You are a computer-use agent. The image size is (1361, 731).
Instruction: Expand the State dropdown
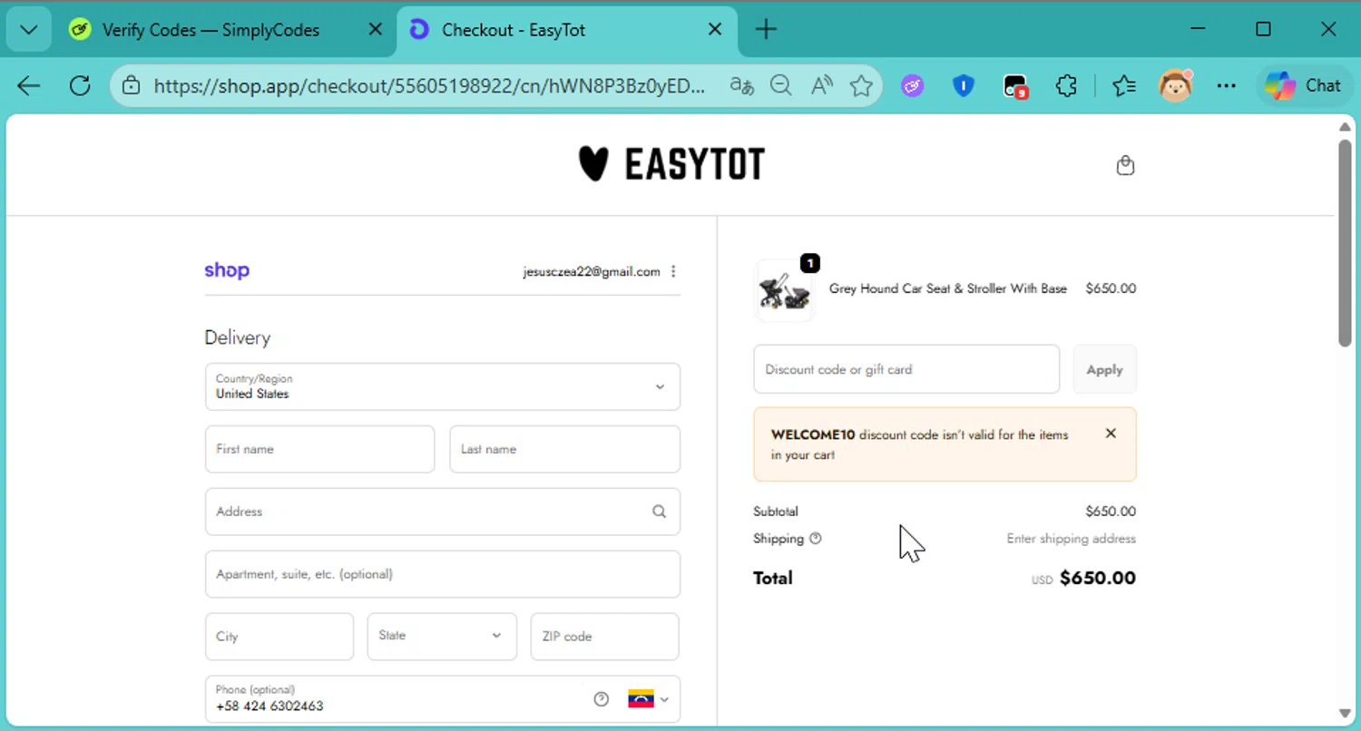pos(442,637)
